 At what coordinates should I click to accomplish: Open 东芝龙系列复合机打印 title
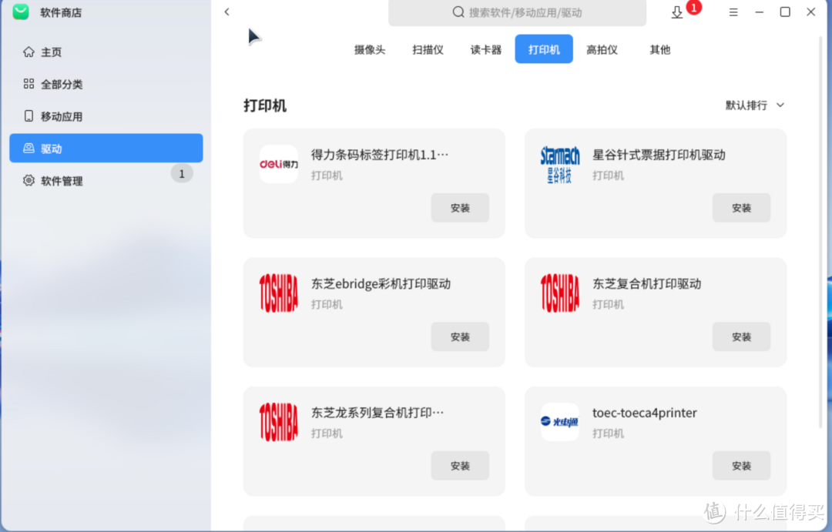pos(377,412)
